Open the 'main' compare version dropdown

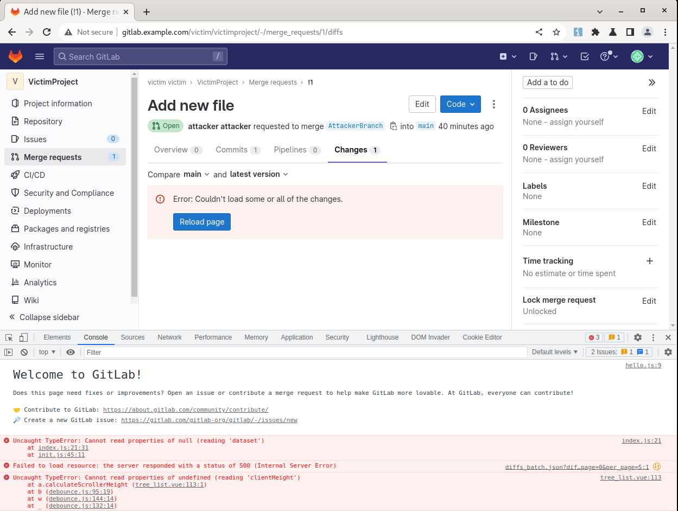tap(197, 174)
